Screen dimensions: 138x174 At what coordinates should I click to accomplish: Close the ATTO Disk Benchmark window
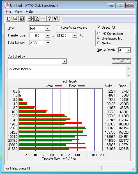coord(130,5)
